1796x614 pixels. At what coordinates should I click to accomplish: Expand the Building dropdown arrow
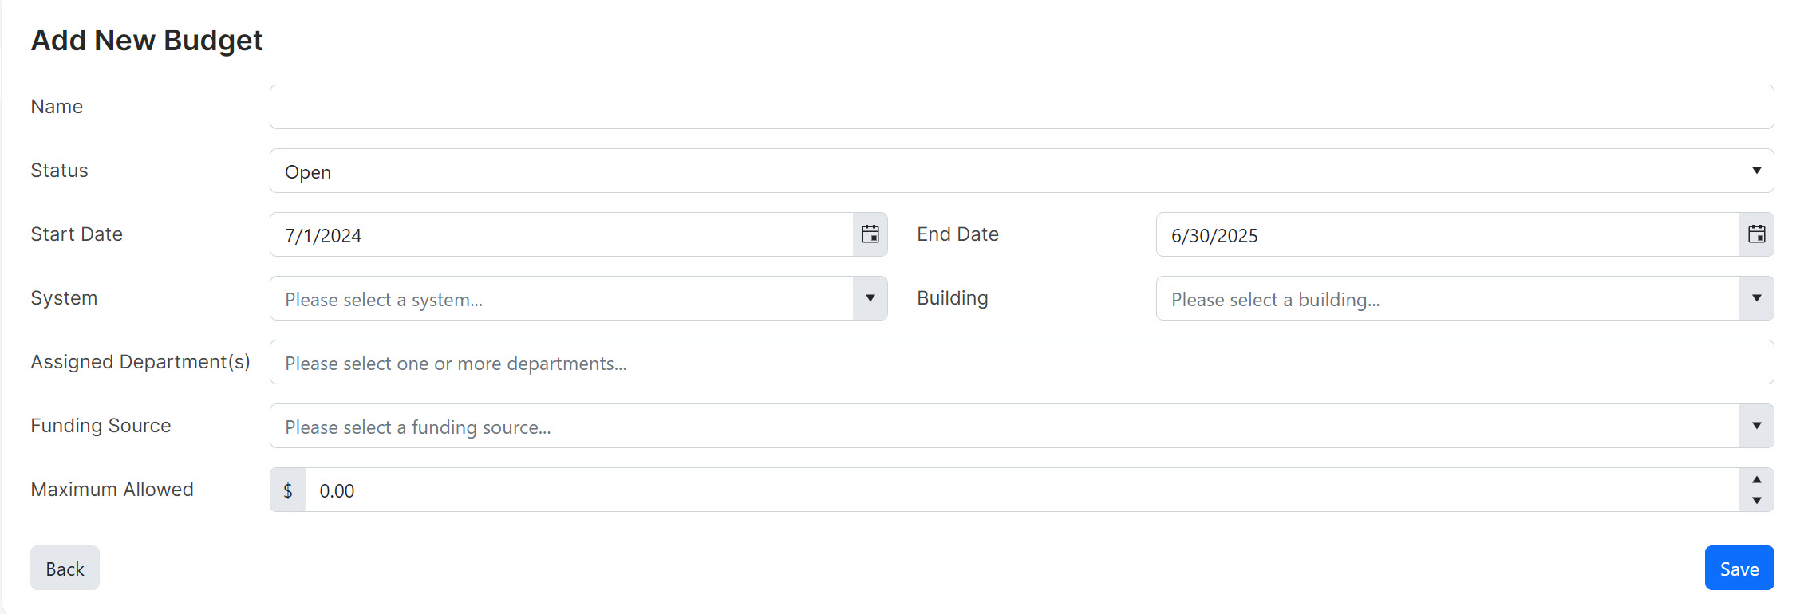point(1757,298)
